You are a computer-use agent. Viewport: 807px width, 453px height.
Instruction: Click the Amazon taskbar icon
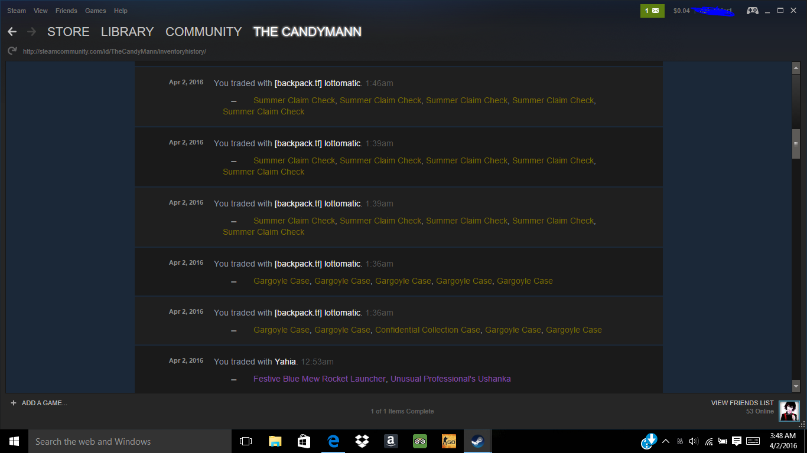pyautogui.click(x=391, y=441)
